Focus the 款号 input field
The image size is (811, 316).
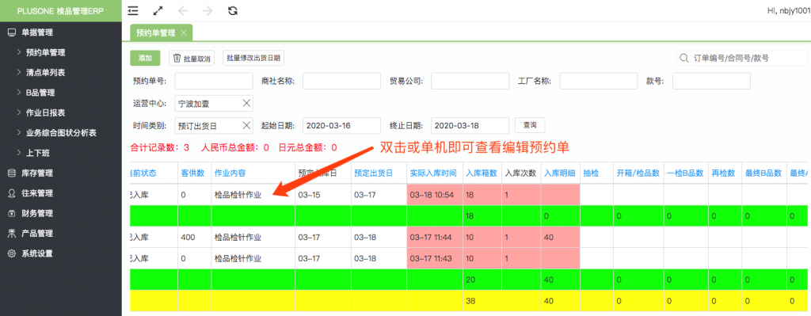[x=711, y=82]
